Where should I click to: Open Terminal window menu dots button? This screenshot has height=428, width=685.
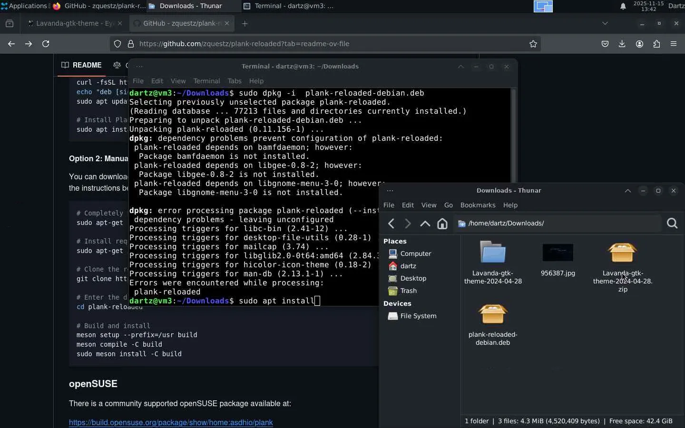coord(139,67)
